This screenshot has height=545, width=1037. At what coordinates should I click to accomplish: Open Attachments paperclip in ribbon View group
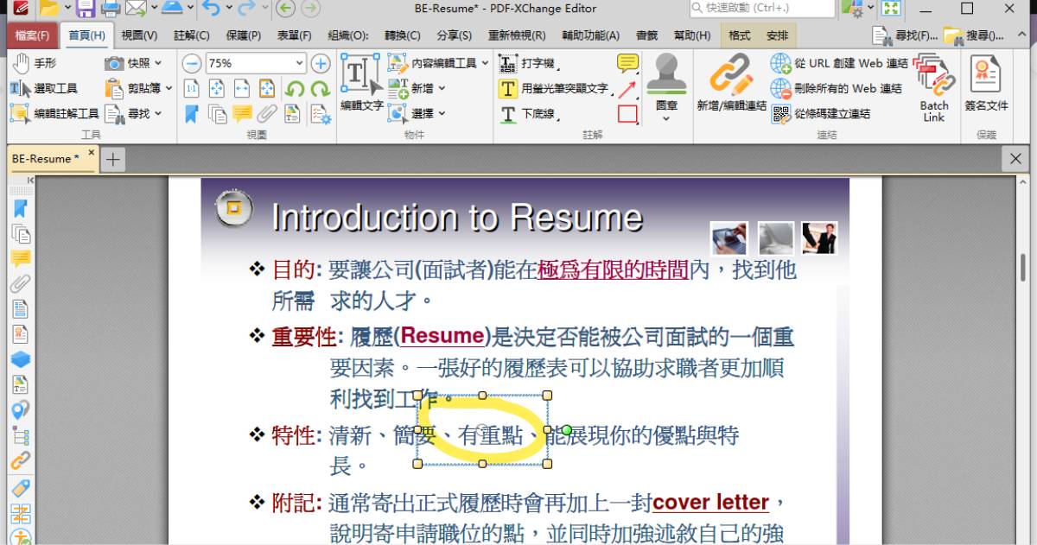point(267,113)
